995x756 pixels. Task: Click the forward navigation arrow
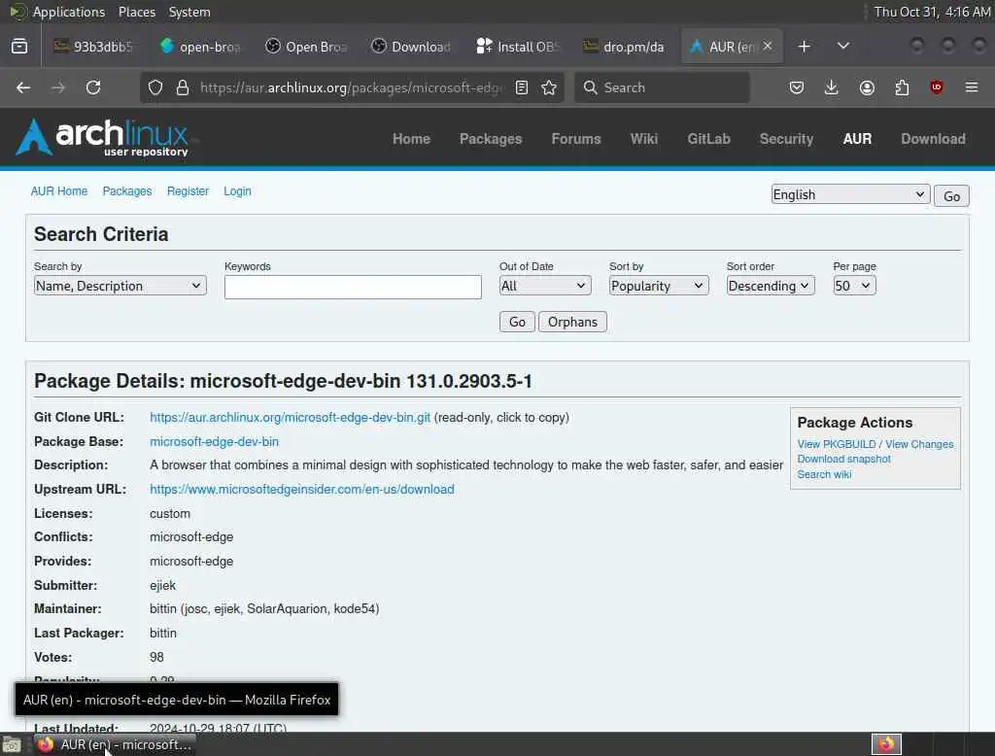coord(58,87)
